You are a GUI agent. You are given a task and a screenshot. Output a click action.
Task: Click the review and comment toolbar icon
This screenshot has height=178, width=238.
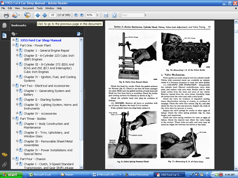(x=27, y=15)
